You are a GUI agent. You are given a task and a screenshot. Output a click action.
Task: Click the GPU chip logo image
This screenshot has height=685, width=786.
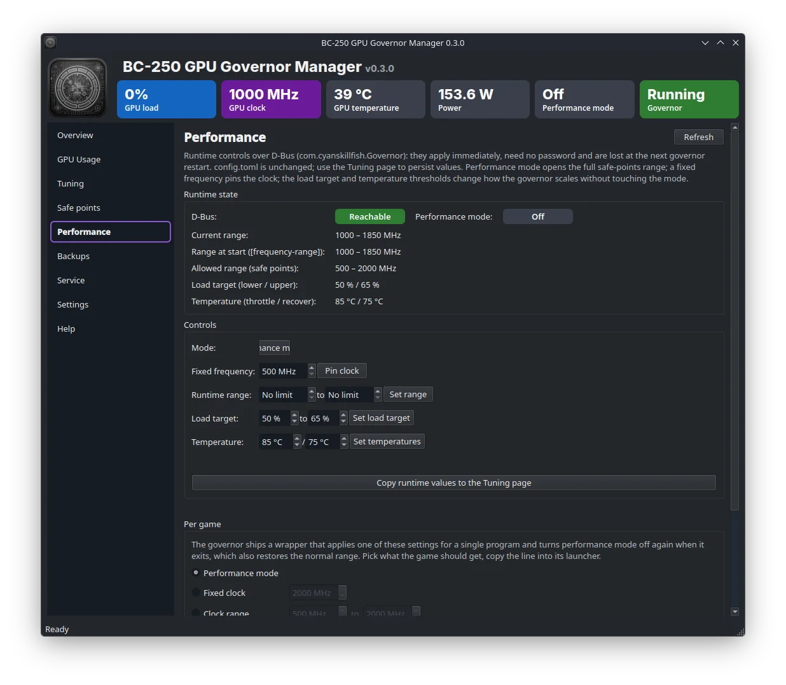[78, 88]
